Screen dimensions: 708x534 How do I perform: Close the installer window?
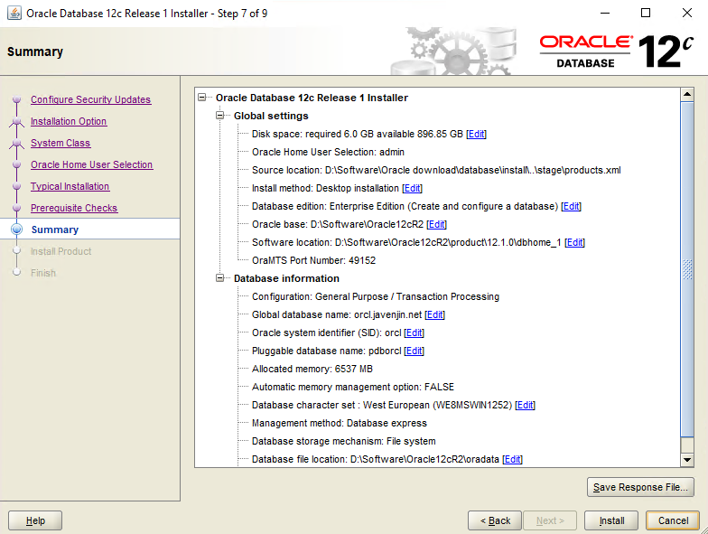click(x=686, y=13)
